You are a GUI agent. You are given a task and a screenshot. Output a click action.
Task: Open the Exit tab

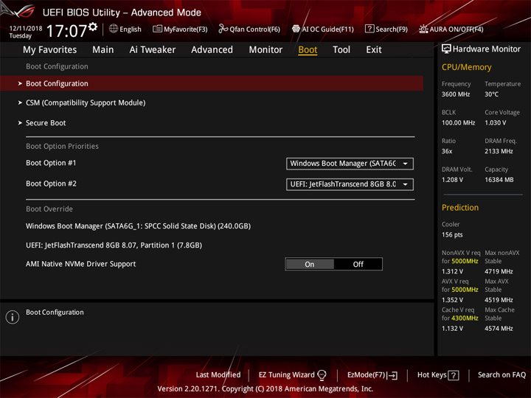pos(374,50)
